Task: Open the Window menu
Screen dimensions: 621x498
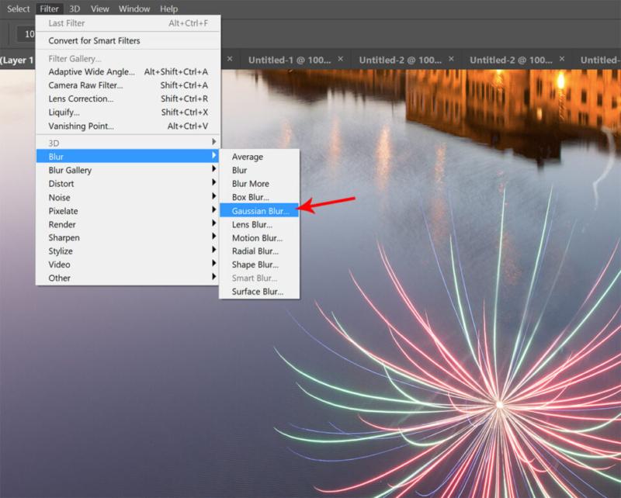Action: [134, 9]
